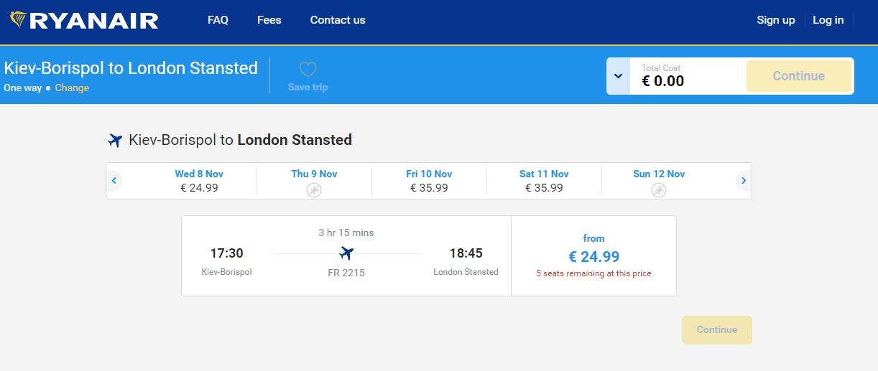Image resolution: width=878 pixels, height=371 pixels.
Task: Click the Ryanair harp logo
Action: (18, 20)
